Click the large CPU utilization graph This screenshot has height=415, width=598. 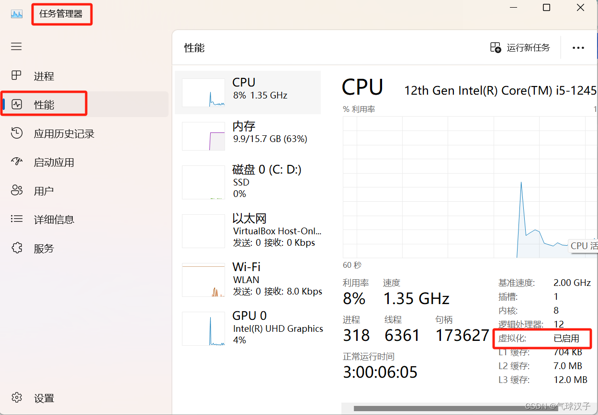tap(470, 187)
